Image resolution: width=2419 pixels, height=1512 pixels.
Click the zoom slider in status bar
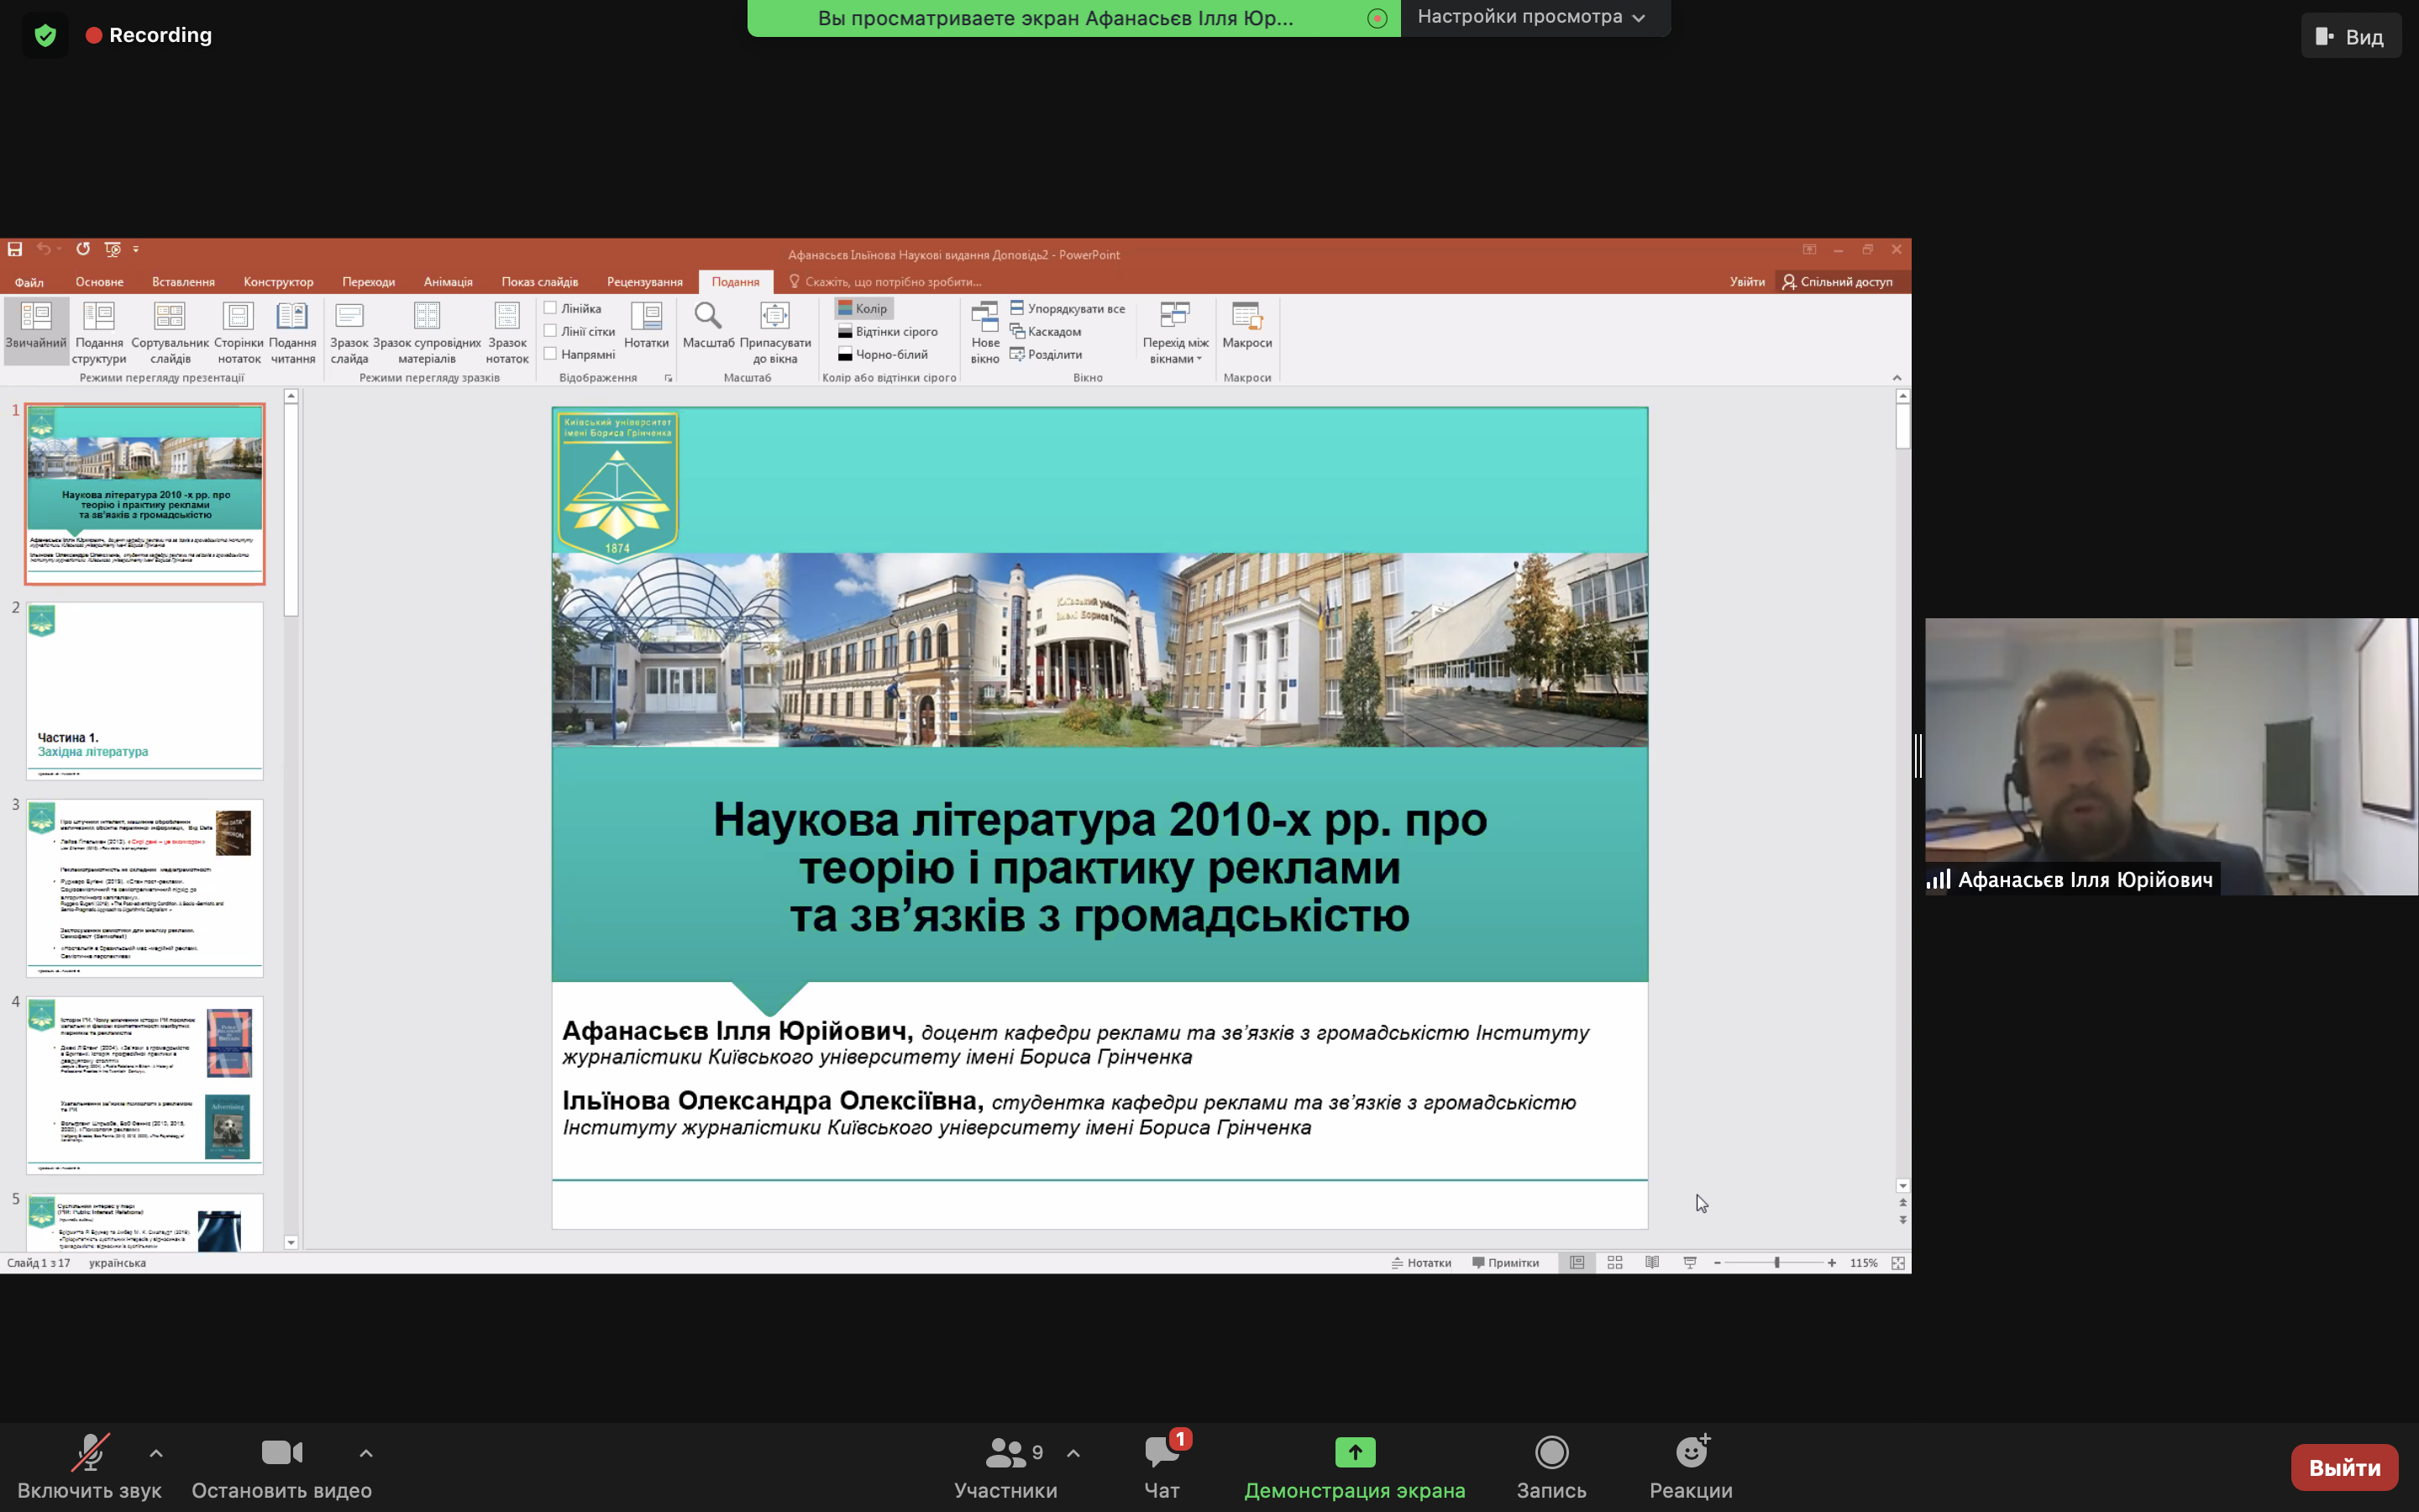(1776, 1263)
